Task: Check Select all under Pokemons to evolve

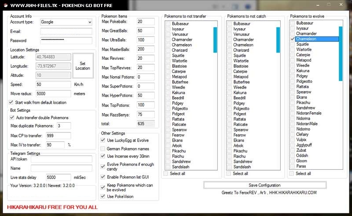Action: pyautogui.click(x=291, y=174)
